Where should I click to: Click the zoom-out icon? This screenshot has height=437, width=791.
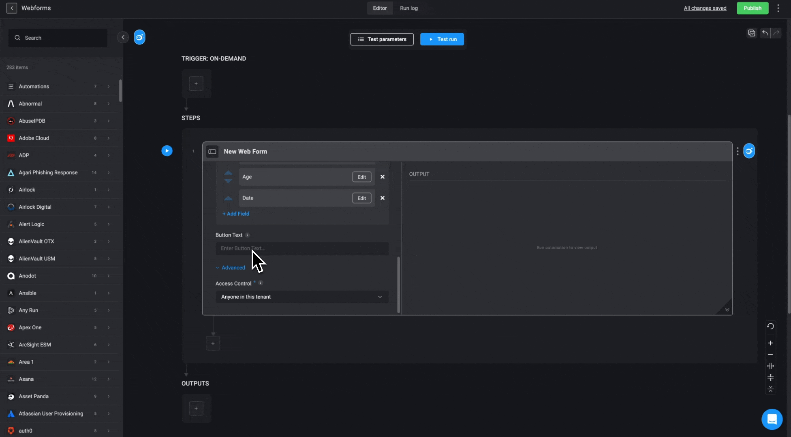tap(771, 355)
